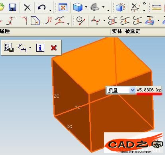Select the circle through point curve icon
Screen dimensions: 165x155
[81, 21]
